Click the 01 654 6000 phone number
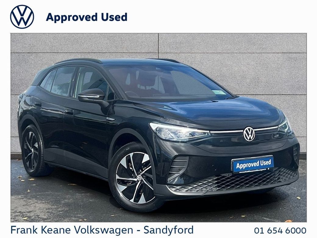Image resolution: width=317 pixels, height=238 pixels. coord(280,230)
